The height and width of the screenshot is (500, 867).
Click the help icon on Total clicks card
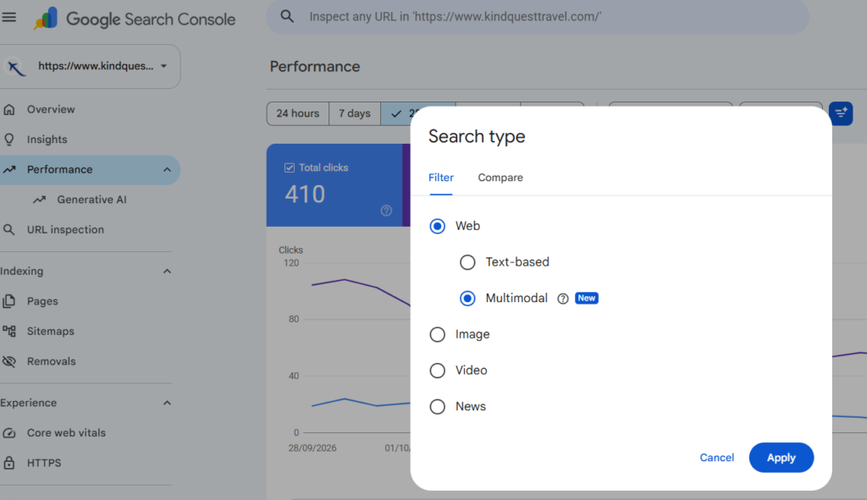[x=386, y=211]
